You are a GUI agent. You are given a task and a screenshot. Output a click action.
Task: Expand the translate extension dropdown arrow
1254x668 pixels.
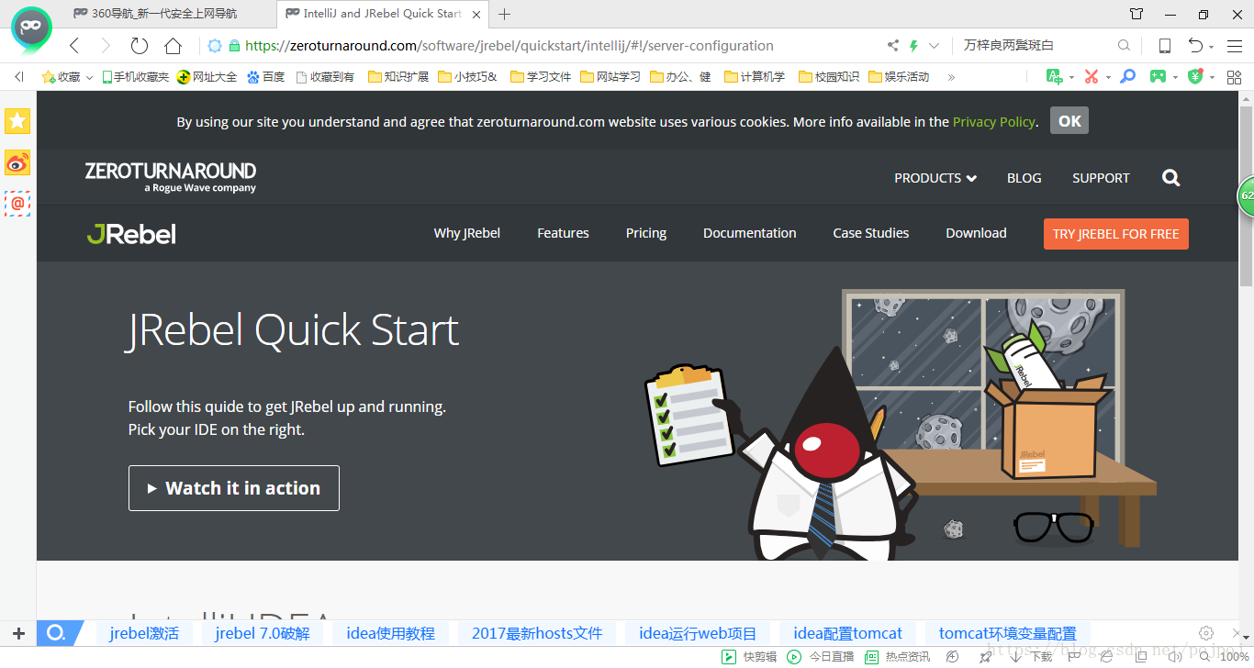1071,78
